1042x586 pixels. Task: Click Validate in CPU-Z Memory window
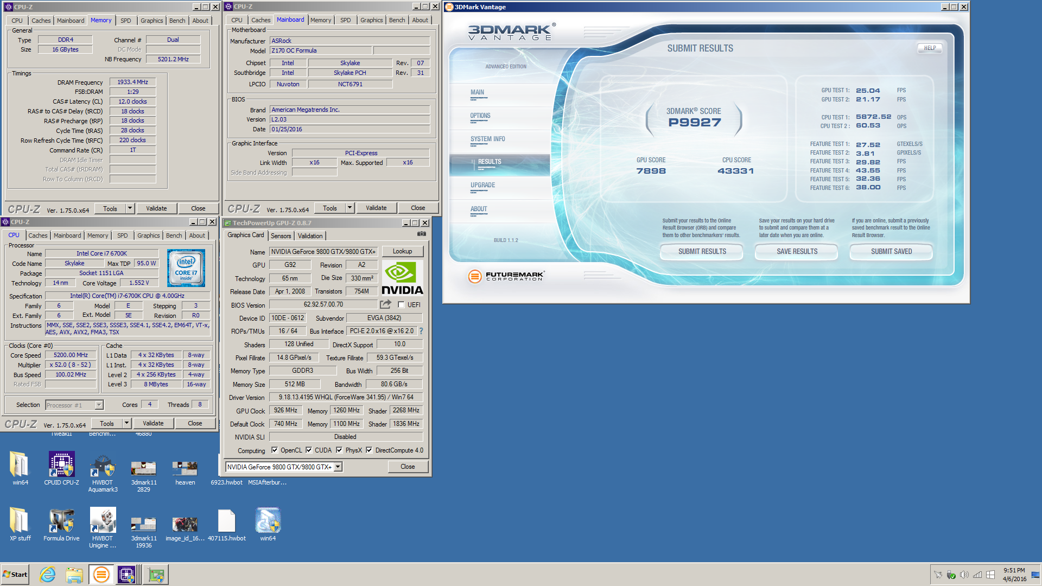pyautogui.click(x=156, y=208)
